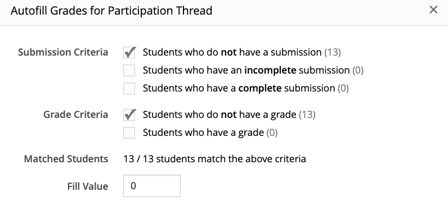Viewport: 448px width, 210px height.
Task: Click the Matched Students label
Action: [66, 159]
